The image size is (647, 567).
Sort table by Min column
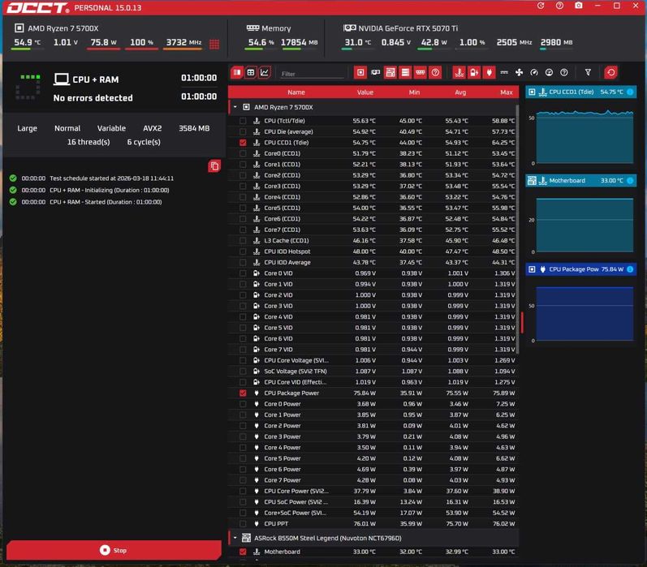point(414,92)
